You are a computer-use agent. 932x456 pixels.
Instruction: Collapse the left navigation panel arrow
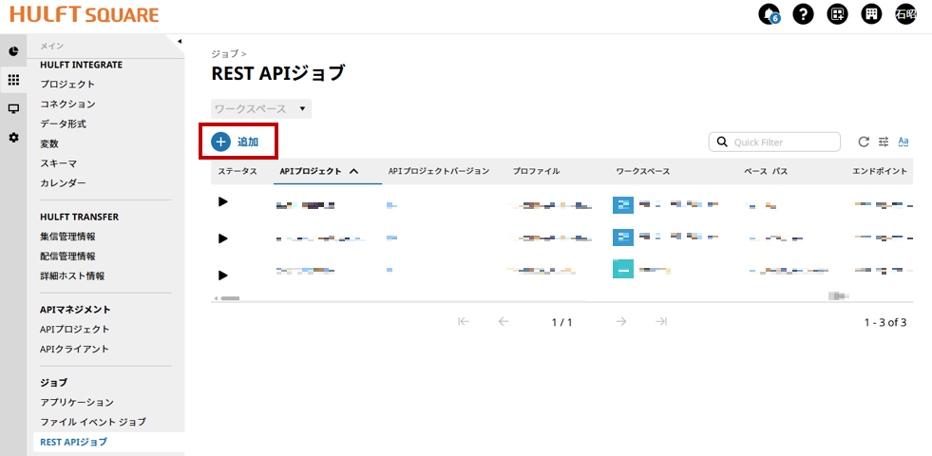(x=179, y=41)
